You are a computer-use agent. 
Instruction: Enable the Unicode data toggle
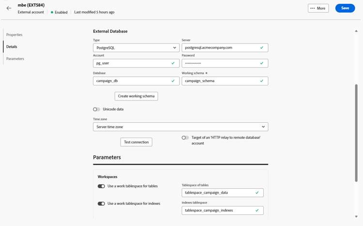97,109
